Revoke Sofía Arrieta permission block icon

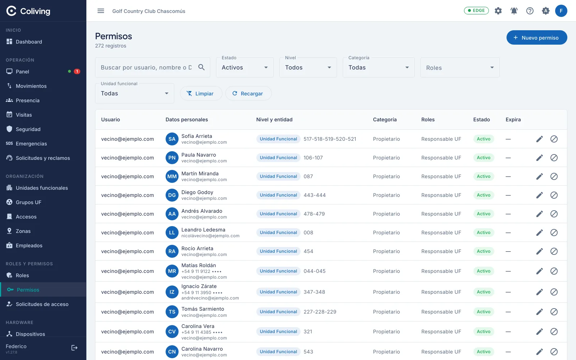tap(554, 139)
